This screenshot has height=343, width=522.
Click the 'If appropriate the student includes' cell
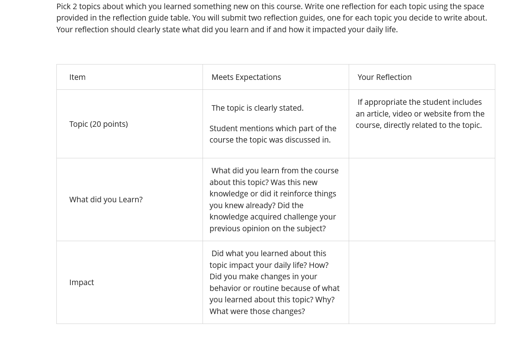422,124
